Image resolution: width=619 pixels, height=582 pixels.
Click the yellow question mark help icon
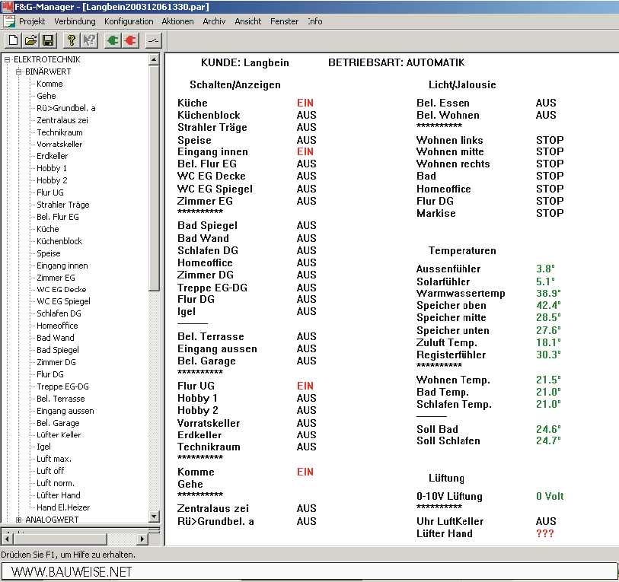(72, 40)
